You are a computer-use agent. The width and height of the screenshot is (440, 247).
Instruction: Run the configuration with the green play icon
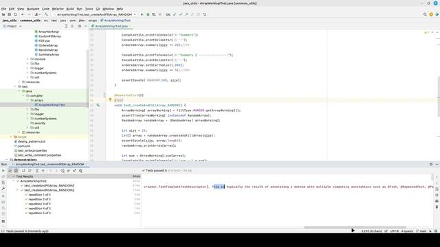coord(142,14)
